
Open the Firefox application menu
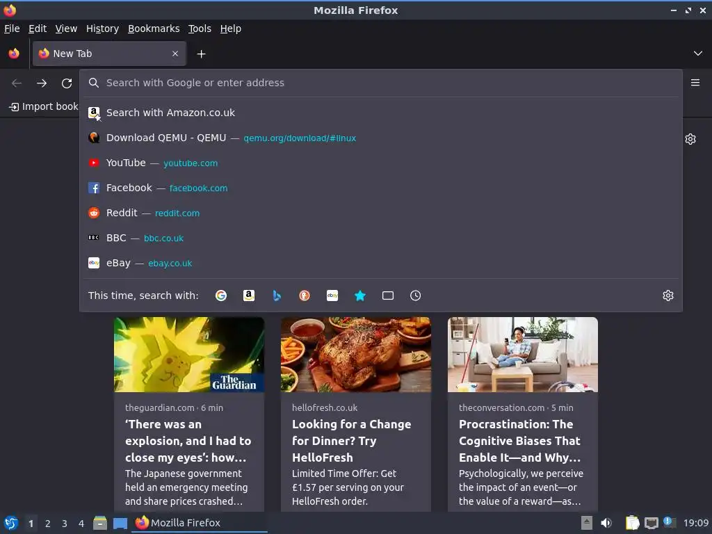[x=695, y=83]
